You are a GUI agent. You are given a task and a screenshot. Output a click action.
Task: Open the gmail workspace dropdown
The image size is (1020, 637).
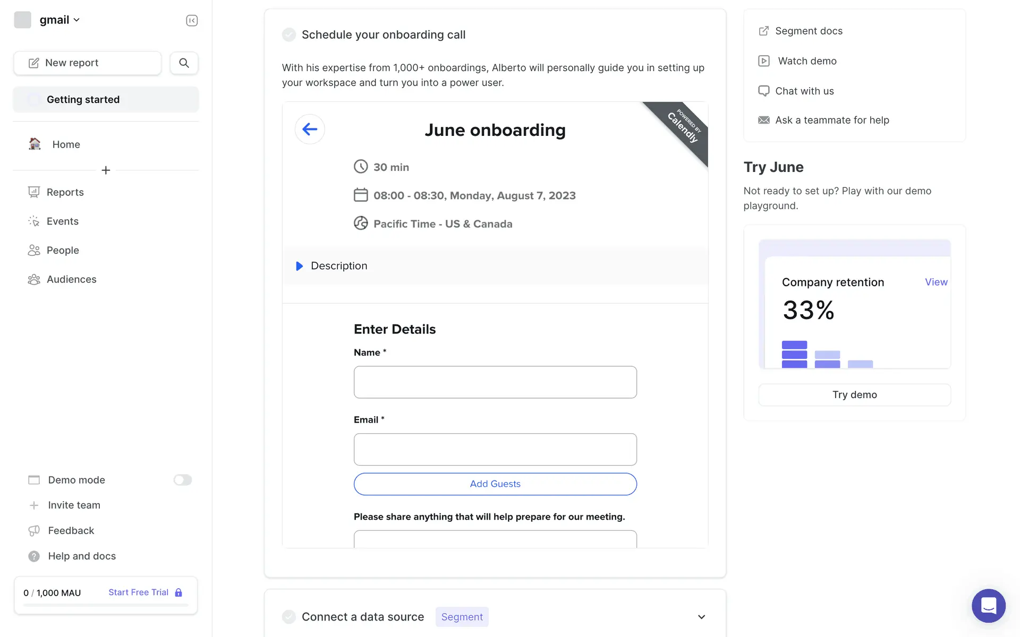(x=59, y=20)
